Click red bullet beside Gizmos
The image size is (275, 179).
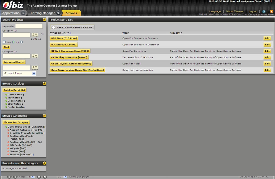8,151
